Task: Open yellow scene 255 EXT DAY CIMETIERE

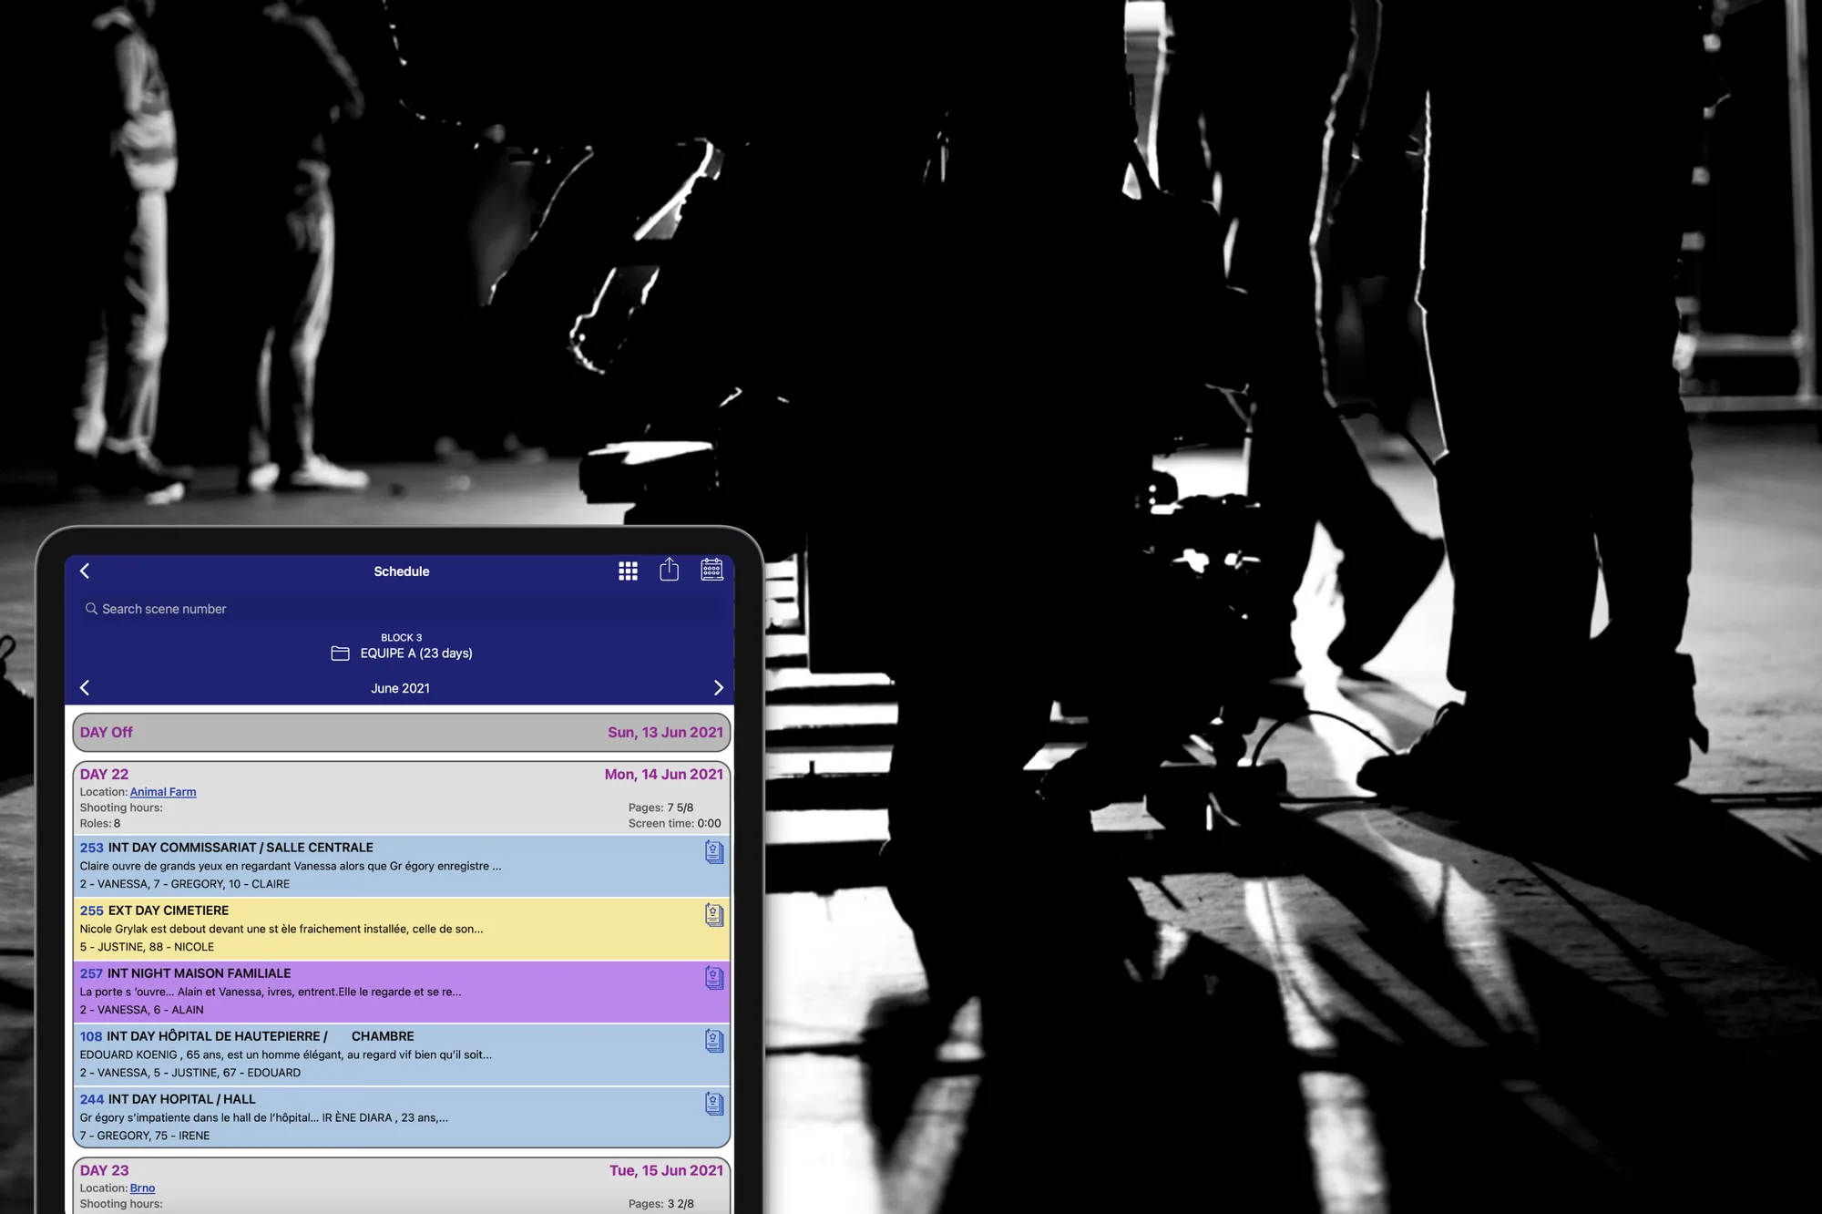Action: pyautogui.click(x=402, y=929)
